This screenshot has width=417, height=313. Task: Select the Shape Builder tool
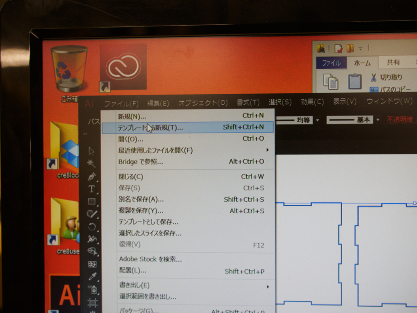[92, 251]
